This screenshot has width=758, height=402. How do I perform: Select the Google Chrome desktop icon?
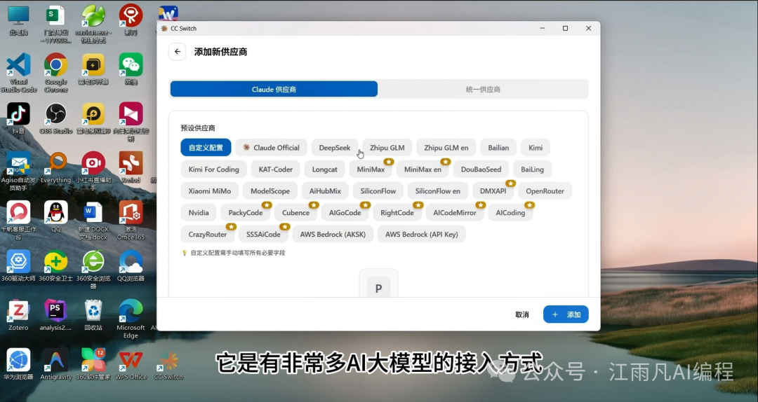click(x=56, y=73)
